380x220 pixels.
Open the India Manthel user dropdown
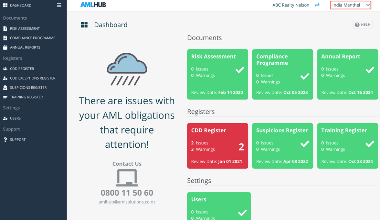(350, 5)
